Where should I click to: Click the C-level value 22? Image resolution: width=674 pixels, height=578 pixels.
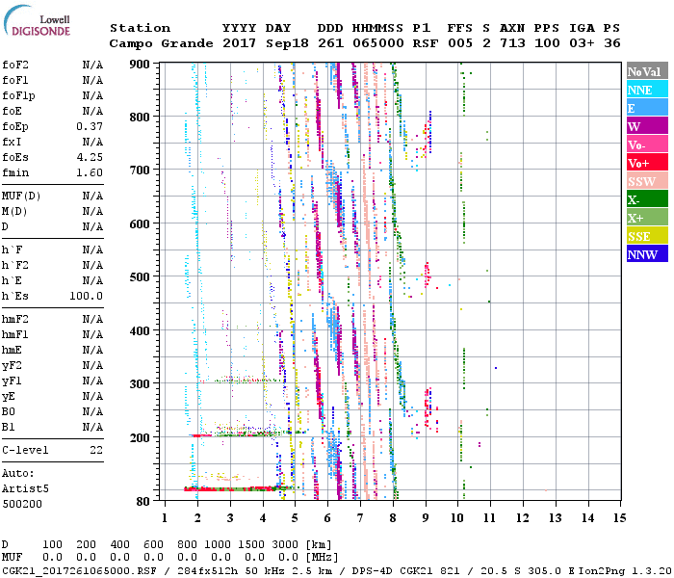96,450
